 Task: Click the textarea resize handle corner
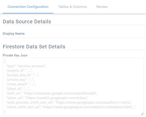pos(142,114)
